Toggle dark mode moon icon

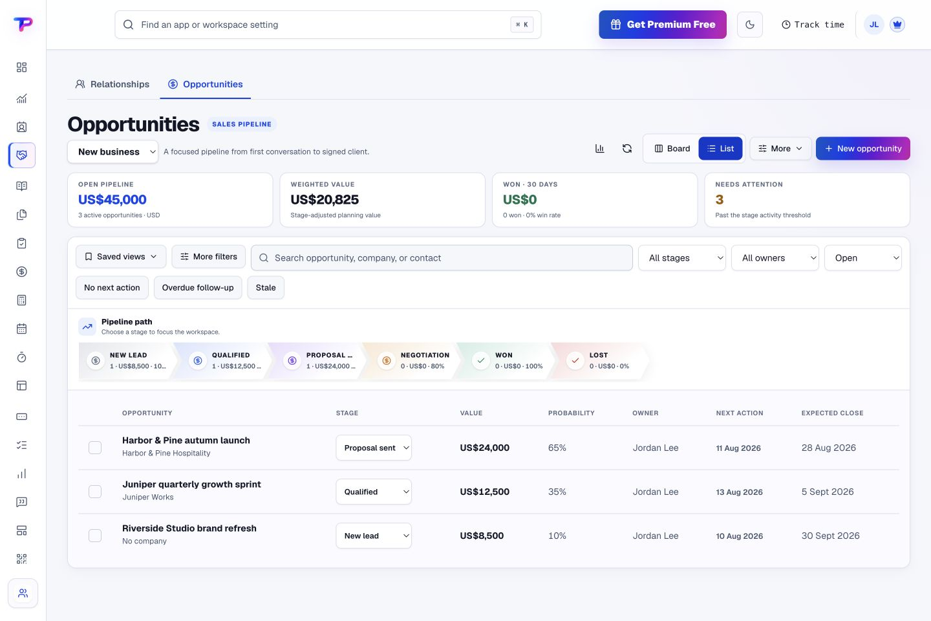pos(750,25)
